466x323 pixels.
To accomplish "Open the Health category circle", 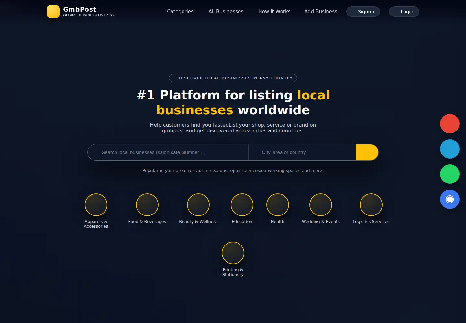I will pos(278,205).
